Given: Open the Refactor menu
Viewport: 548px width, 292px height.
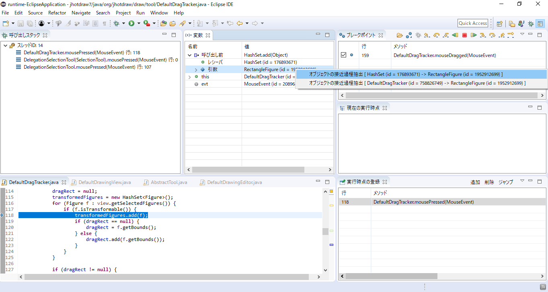Looking at the screenshot, I should click(x=57, y=13).
